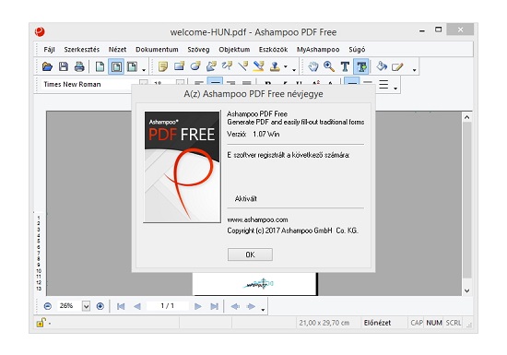This screenshot has width=507, height=355.
Task: Click the vertical scrollbar down arrow
Action: pos(466,290)
